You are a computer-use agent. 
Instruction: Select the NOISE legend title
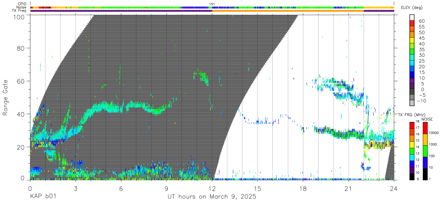(427, 119)
